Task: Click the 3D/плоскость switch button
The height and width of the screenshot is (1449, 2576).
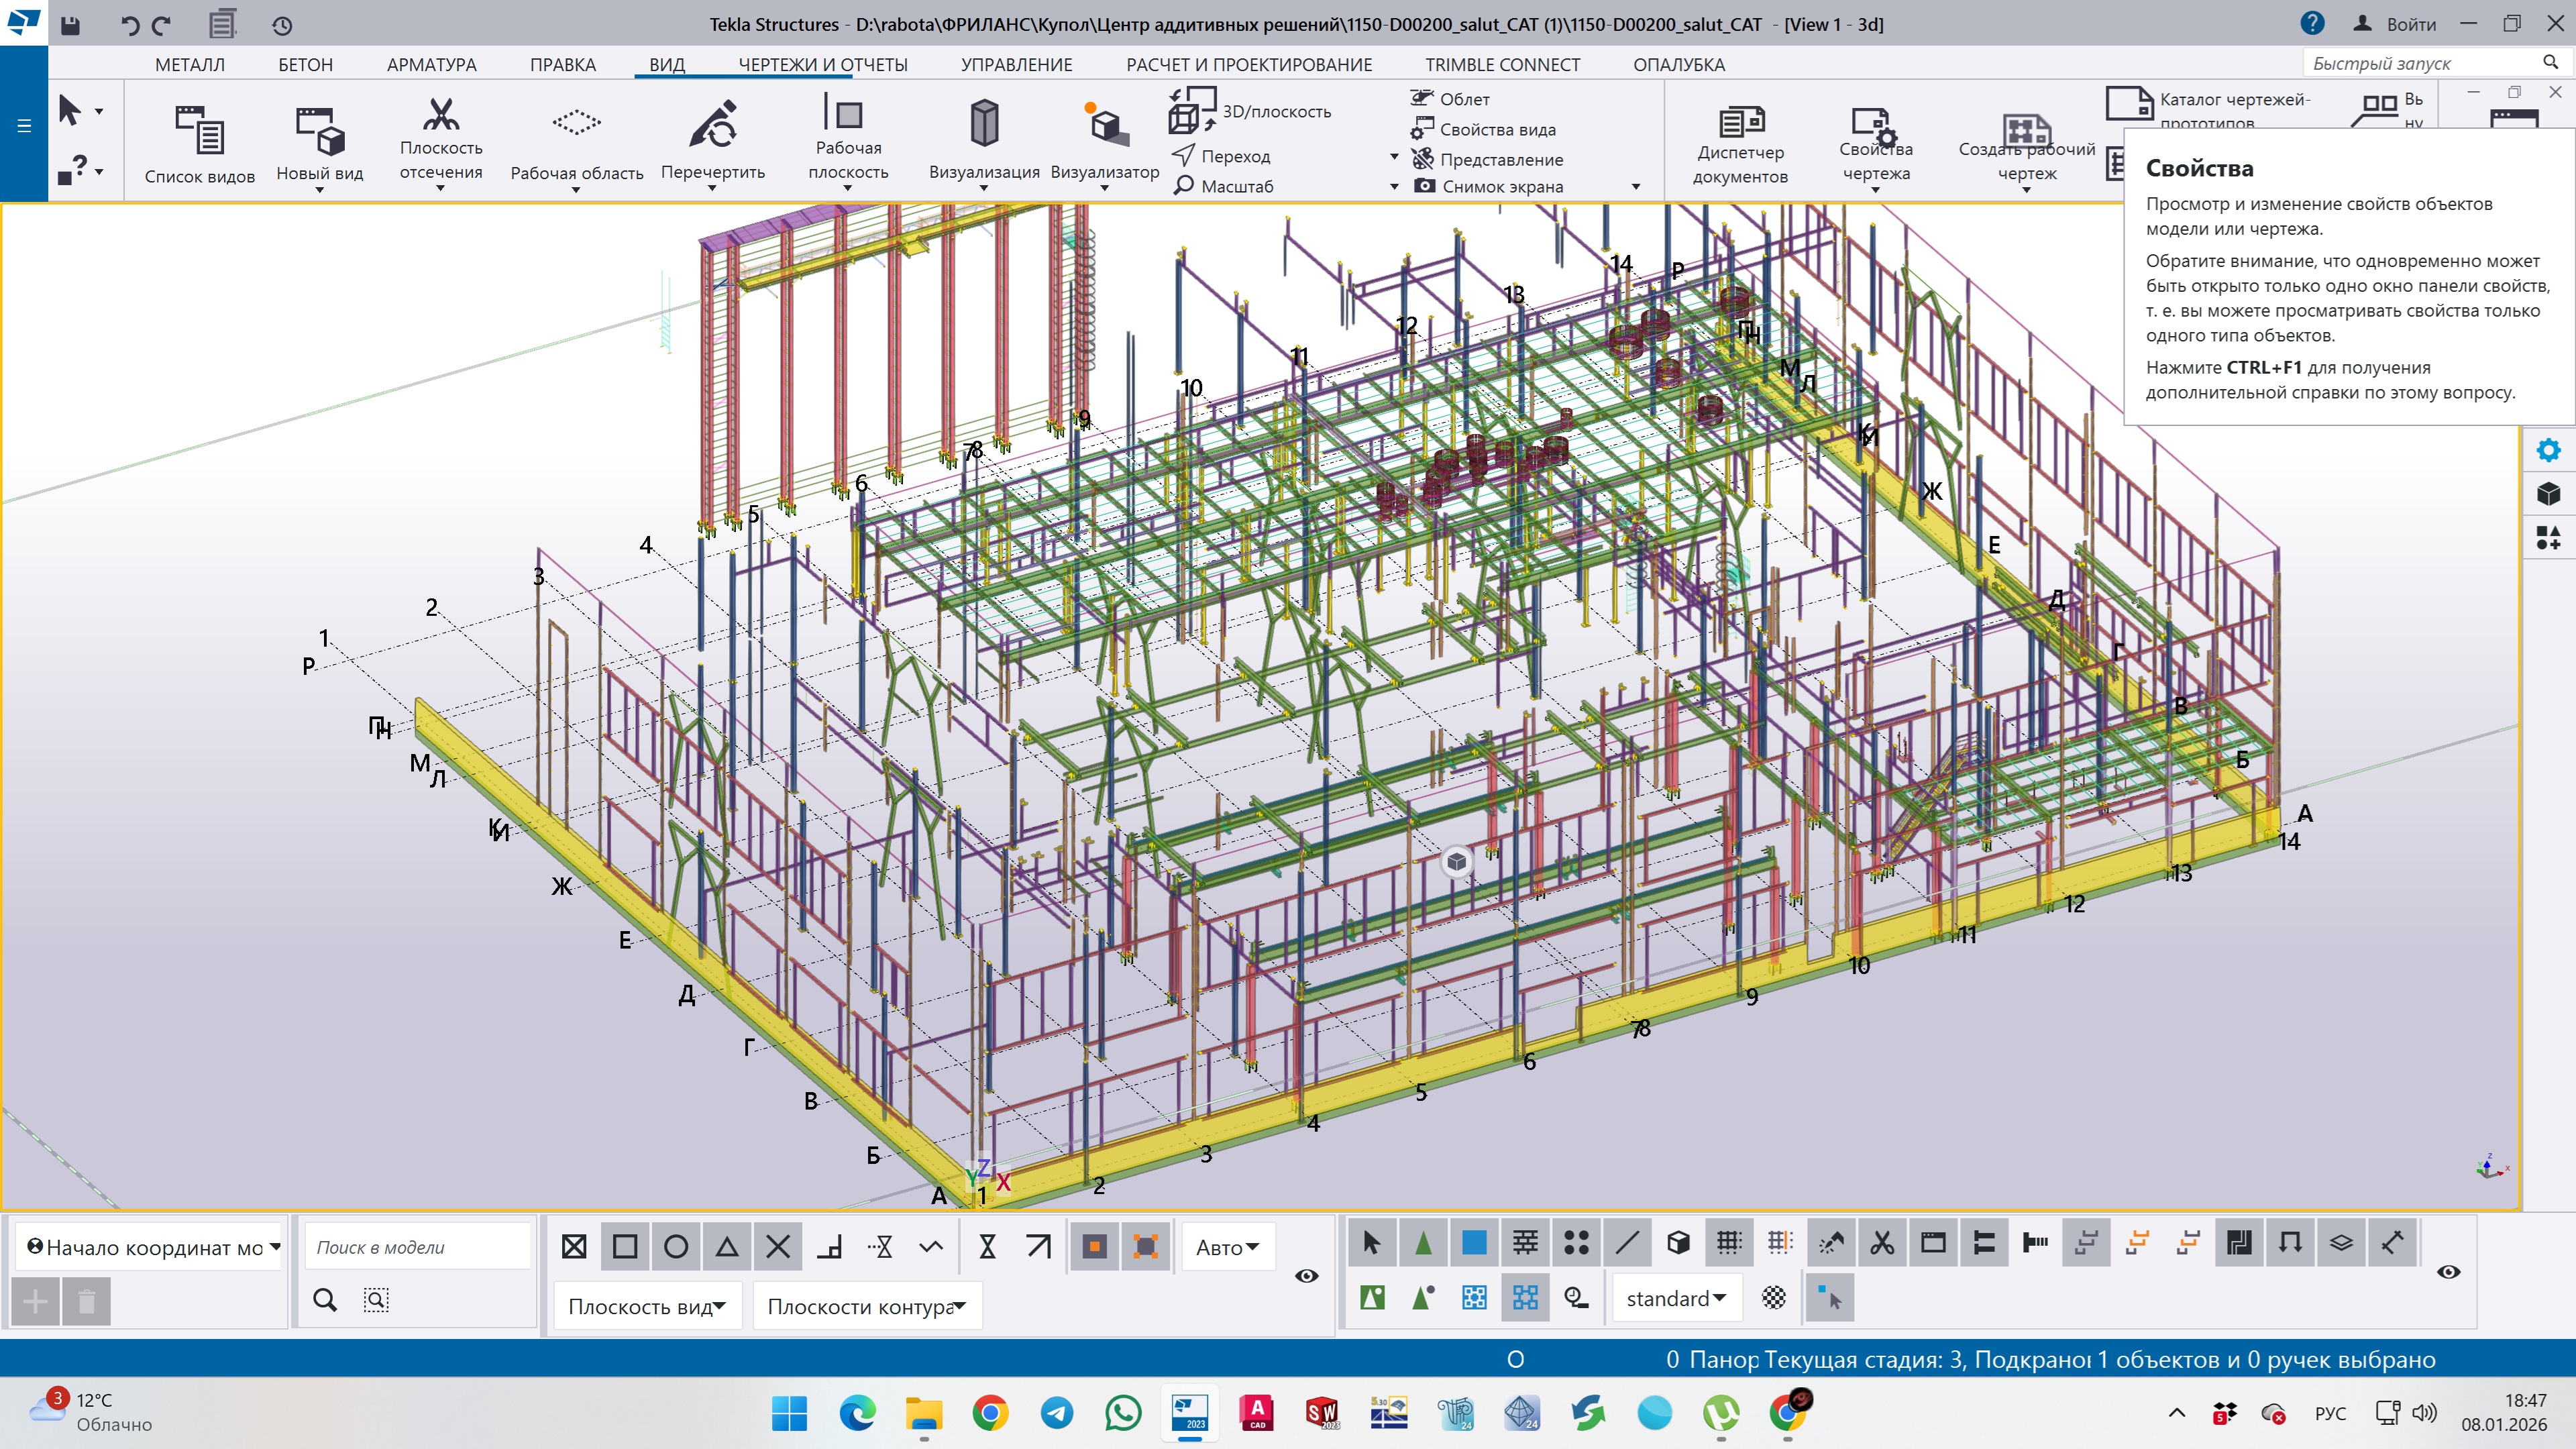Action: click(1250, 111)
